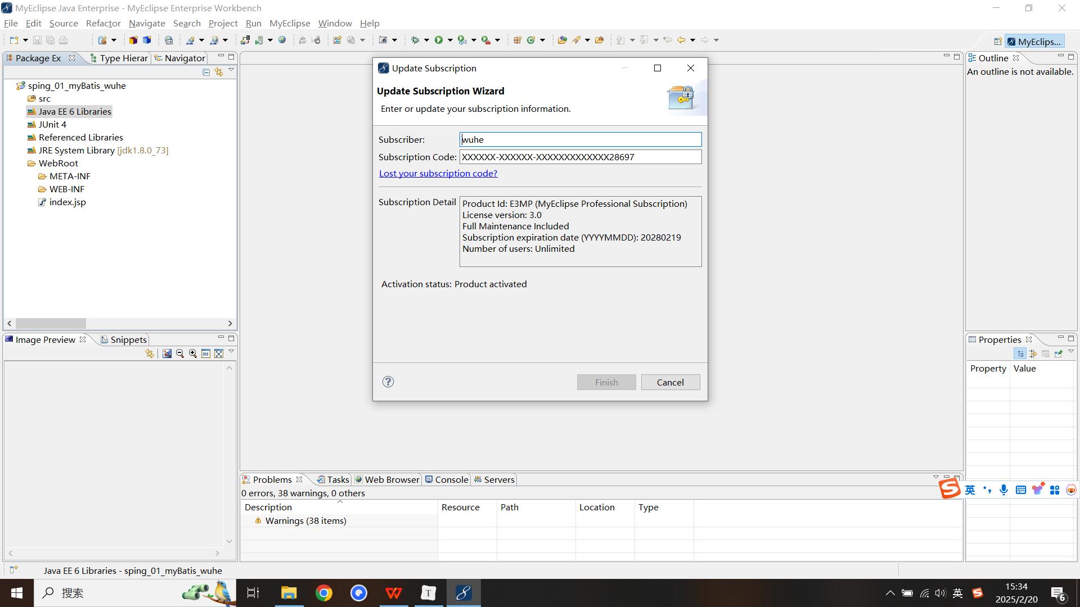Switch to the Console tab
This screenshot has height=607, width=1080.
(447, 479)
